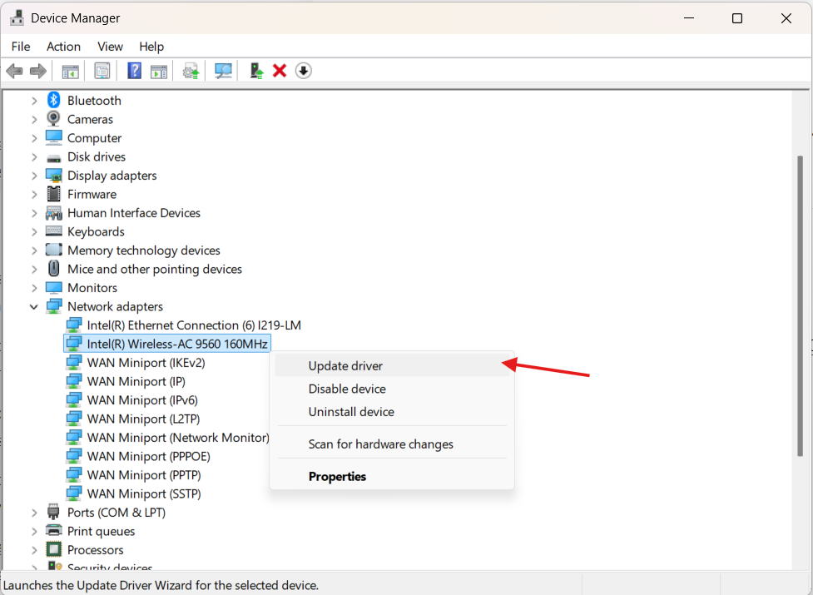Open the Help menu
The height and width of the screenshot is (595, 813).
pos(151,46)
